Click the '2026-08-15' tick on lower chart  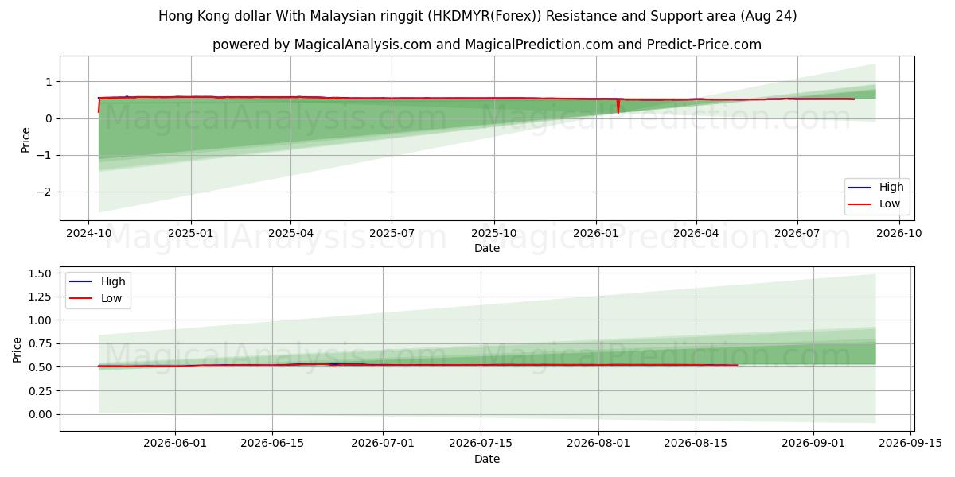coord(696,444)
